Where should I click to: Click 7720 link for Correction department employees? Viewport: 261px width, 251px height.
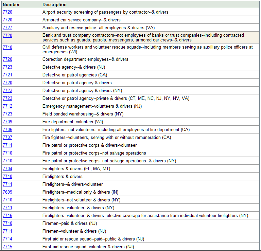[7, 59]
